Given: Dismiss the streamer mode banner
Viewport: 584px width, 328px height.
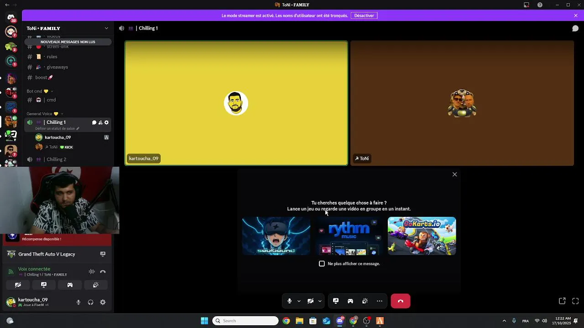Looking at the screenshot, I should (576, 15).
